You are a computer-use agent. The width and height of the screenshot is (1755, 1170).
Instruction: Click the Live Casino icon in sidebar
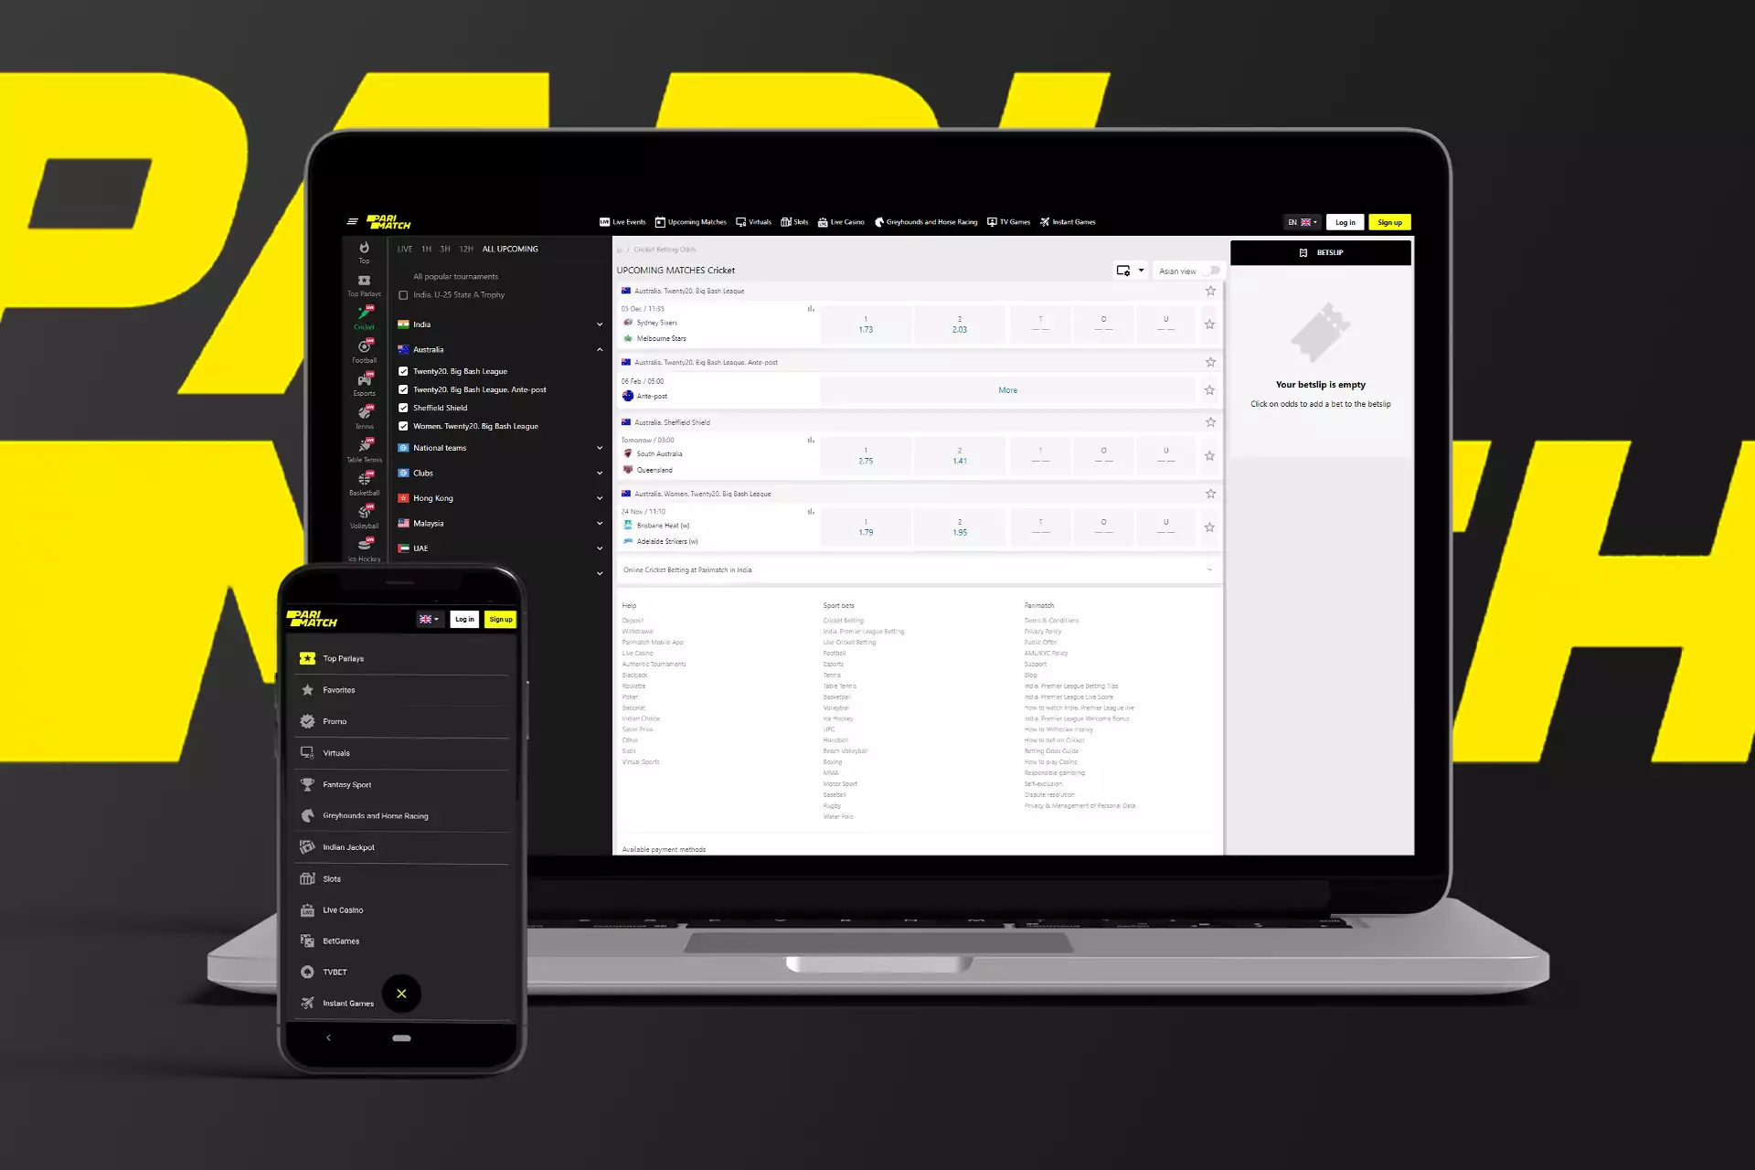pyautogui.click(x=307, y=909)
